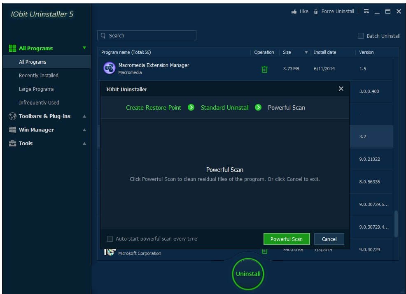This screenshot has width=406, height=294.
Task: Click the Macromedia Extension Manager program icon
Action: (110, 68)
